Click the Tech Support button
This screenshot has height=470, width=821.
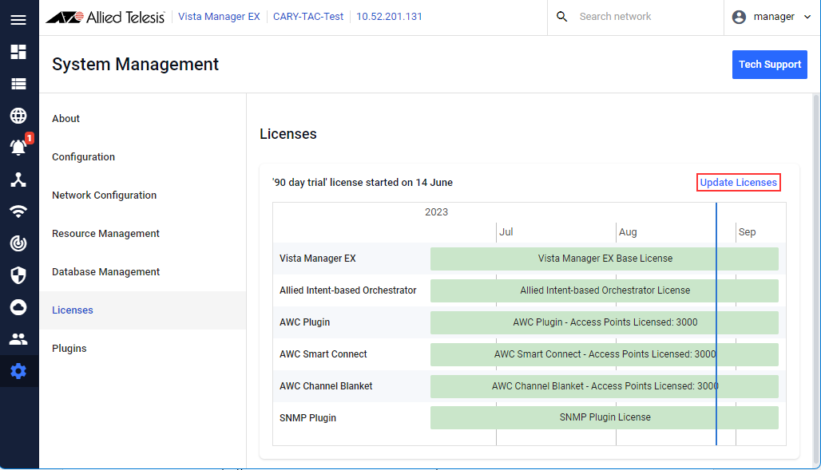pyautogui.click(x=769, y=65)
